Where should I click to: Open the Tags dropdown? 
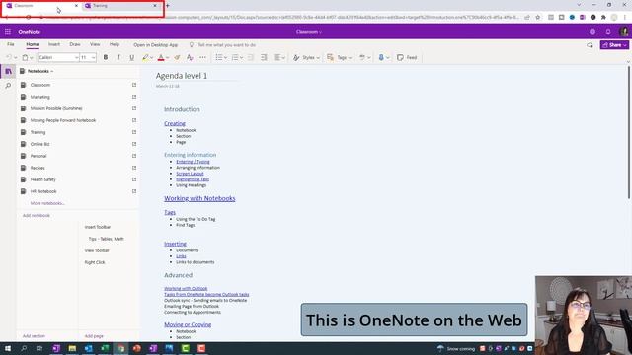[339, 57]
